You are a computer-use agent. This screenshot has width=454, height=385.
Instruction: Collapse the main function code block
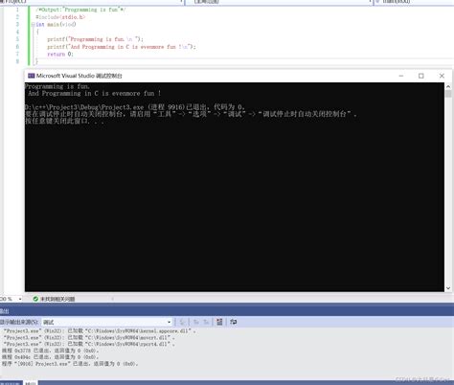pos(34,24)
